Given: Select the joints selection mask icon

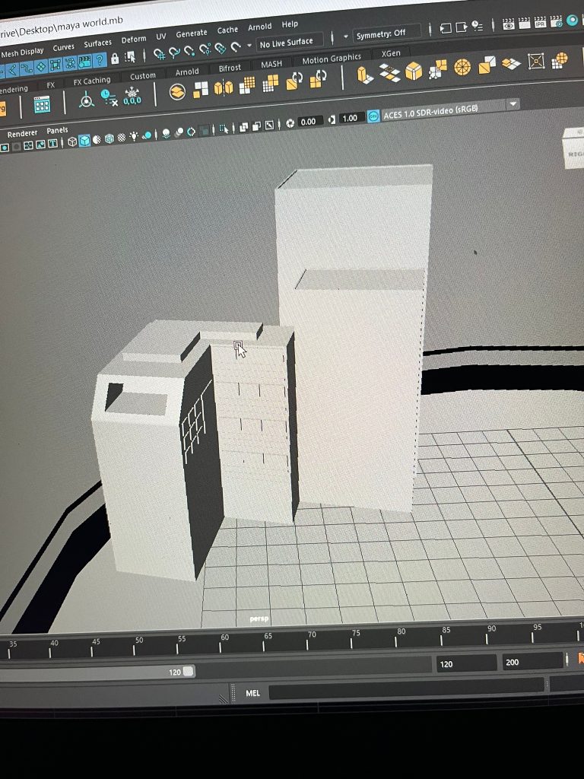Looking at the screenshot, I should pyautogui.click(x=12, y=69).
